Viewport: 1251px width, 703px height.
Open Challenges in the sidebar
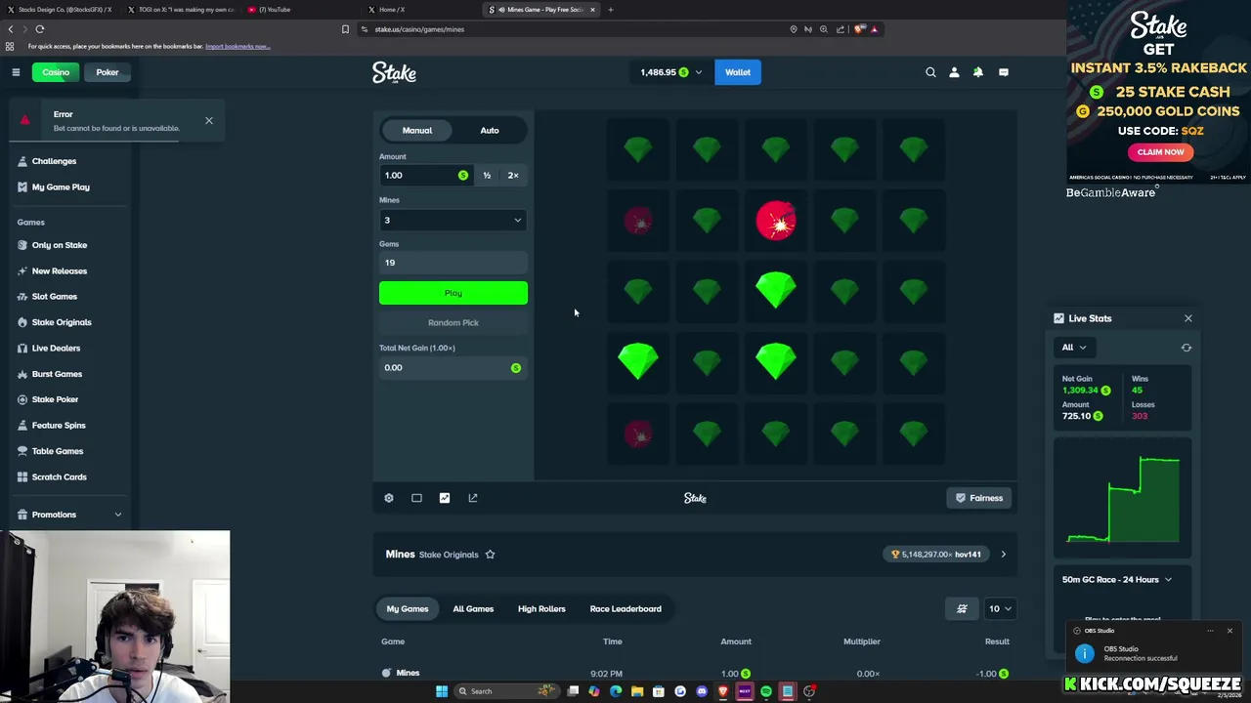[x=54, y=161]
